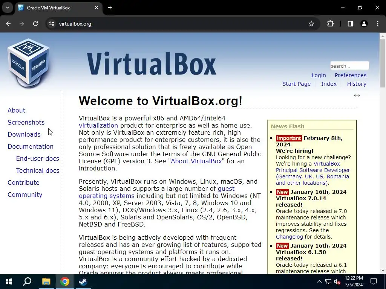Open the network status tray icon

[328, 281]
